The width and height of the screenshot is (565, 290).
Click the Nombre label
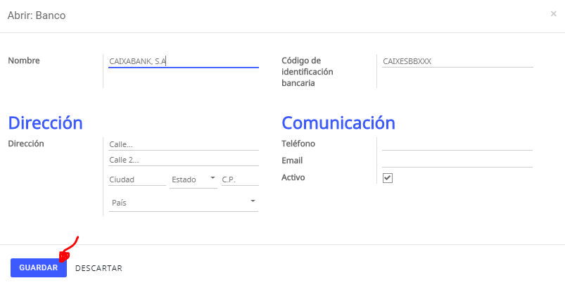tap(24, 61)
